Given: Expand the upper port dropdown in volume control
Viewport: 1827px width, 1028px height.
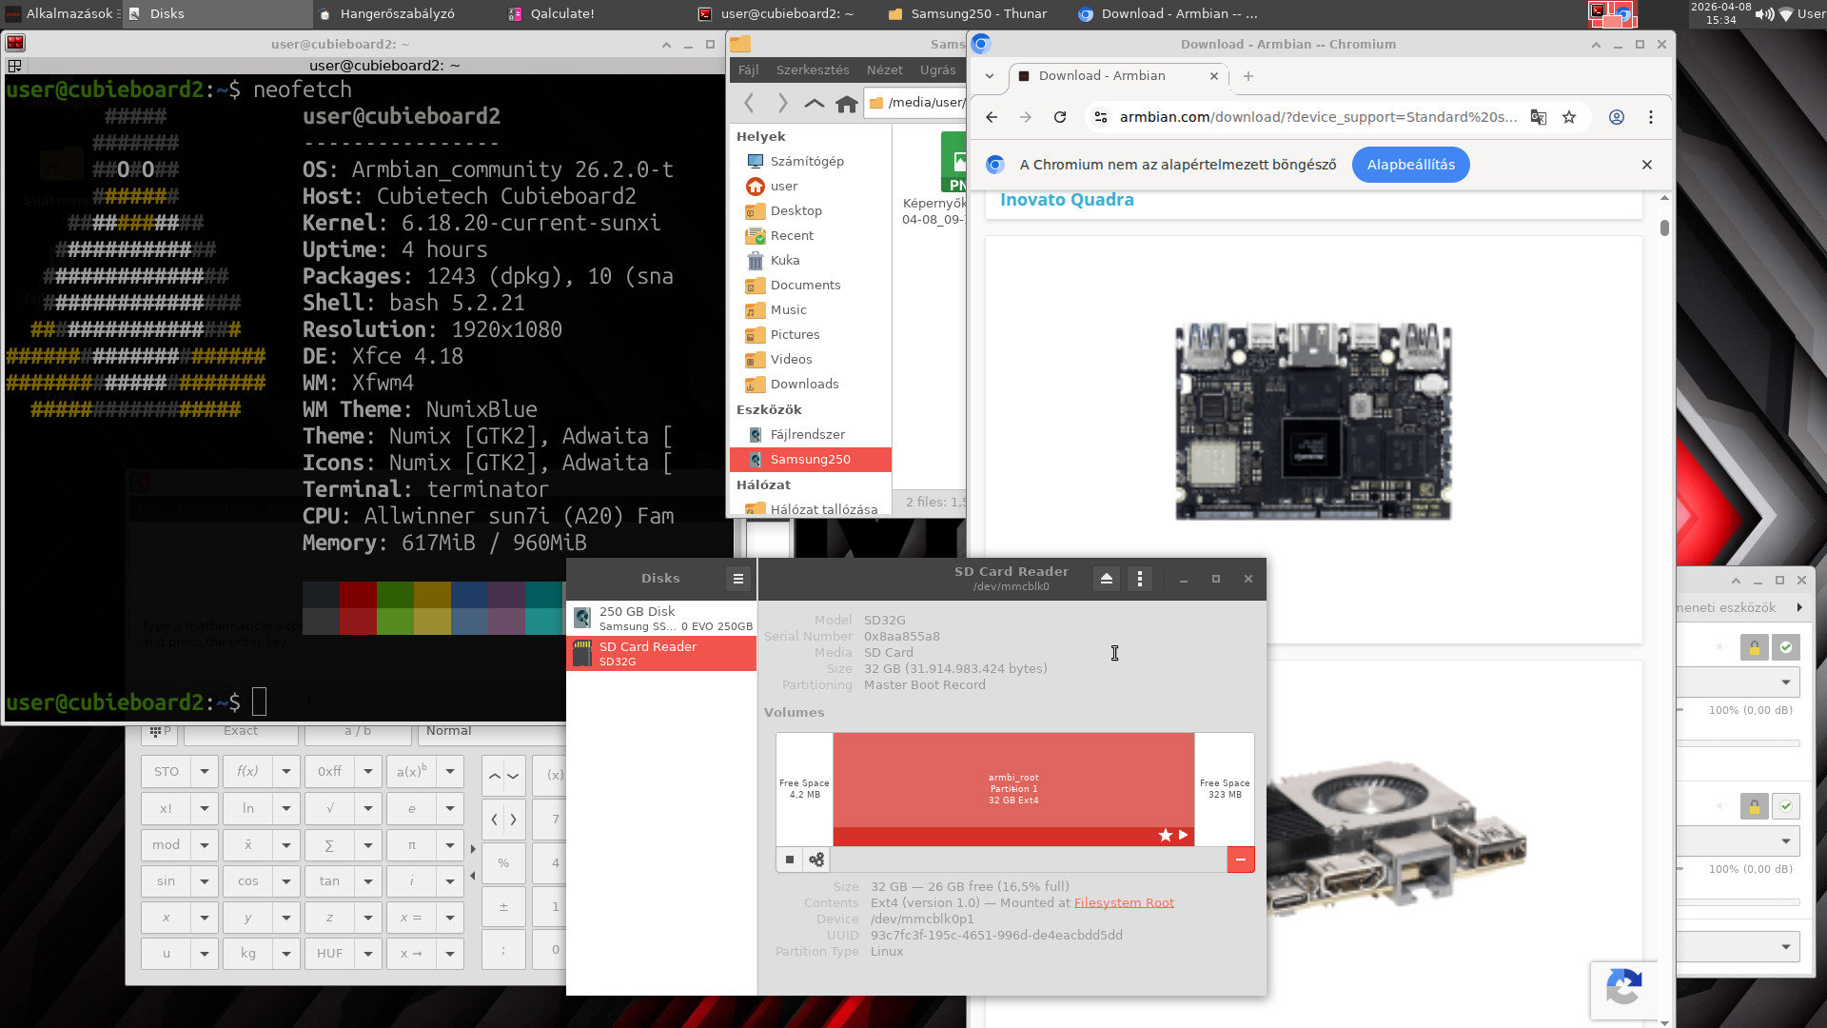Looking at the screenshot, I should [1785, 682].
